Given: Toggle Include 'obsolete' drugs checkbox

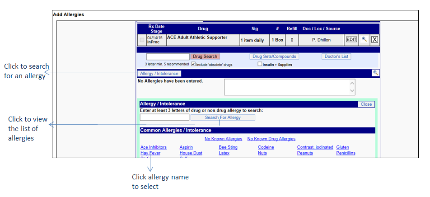Looking at the screenshot, I should [x=194, y=64].
